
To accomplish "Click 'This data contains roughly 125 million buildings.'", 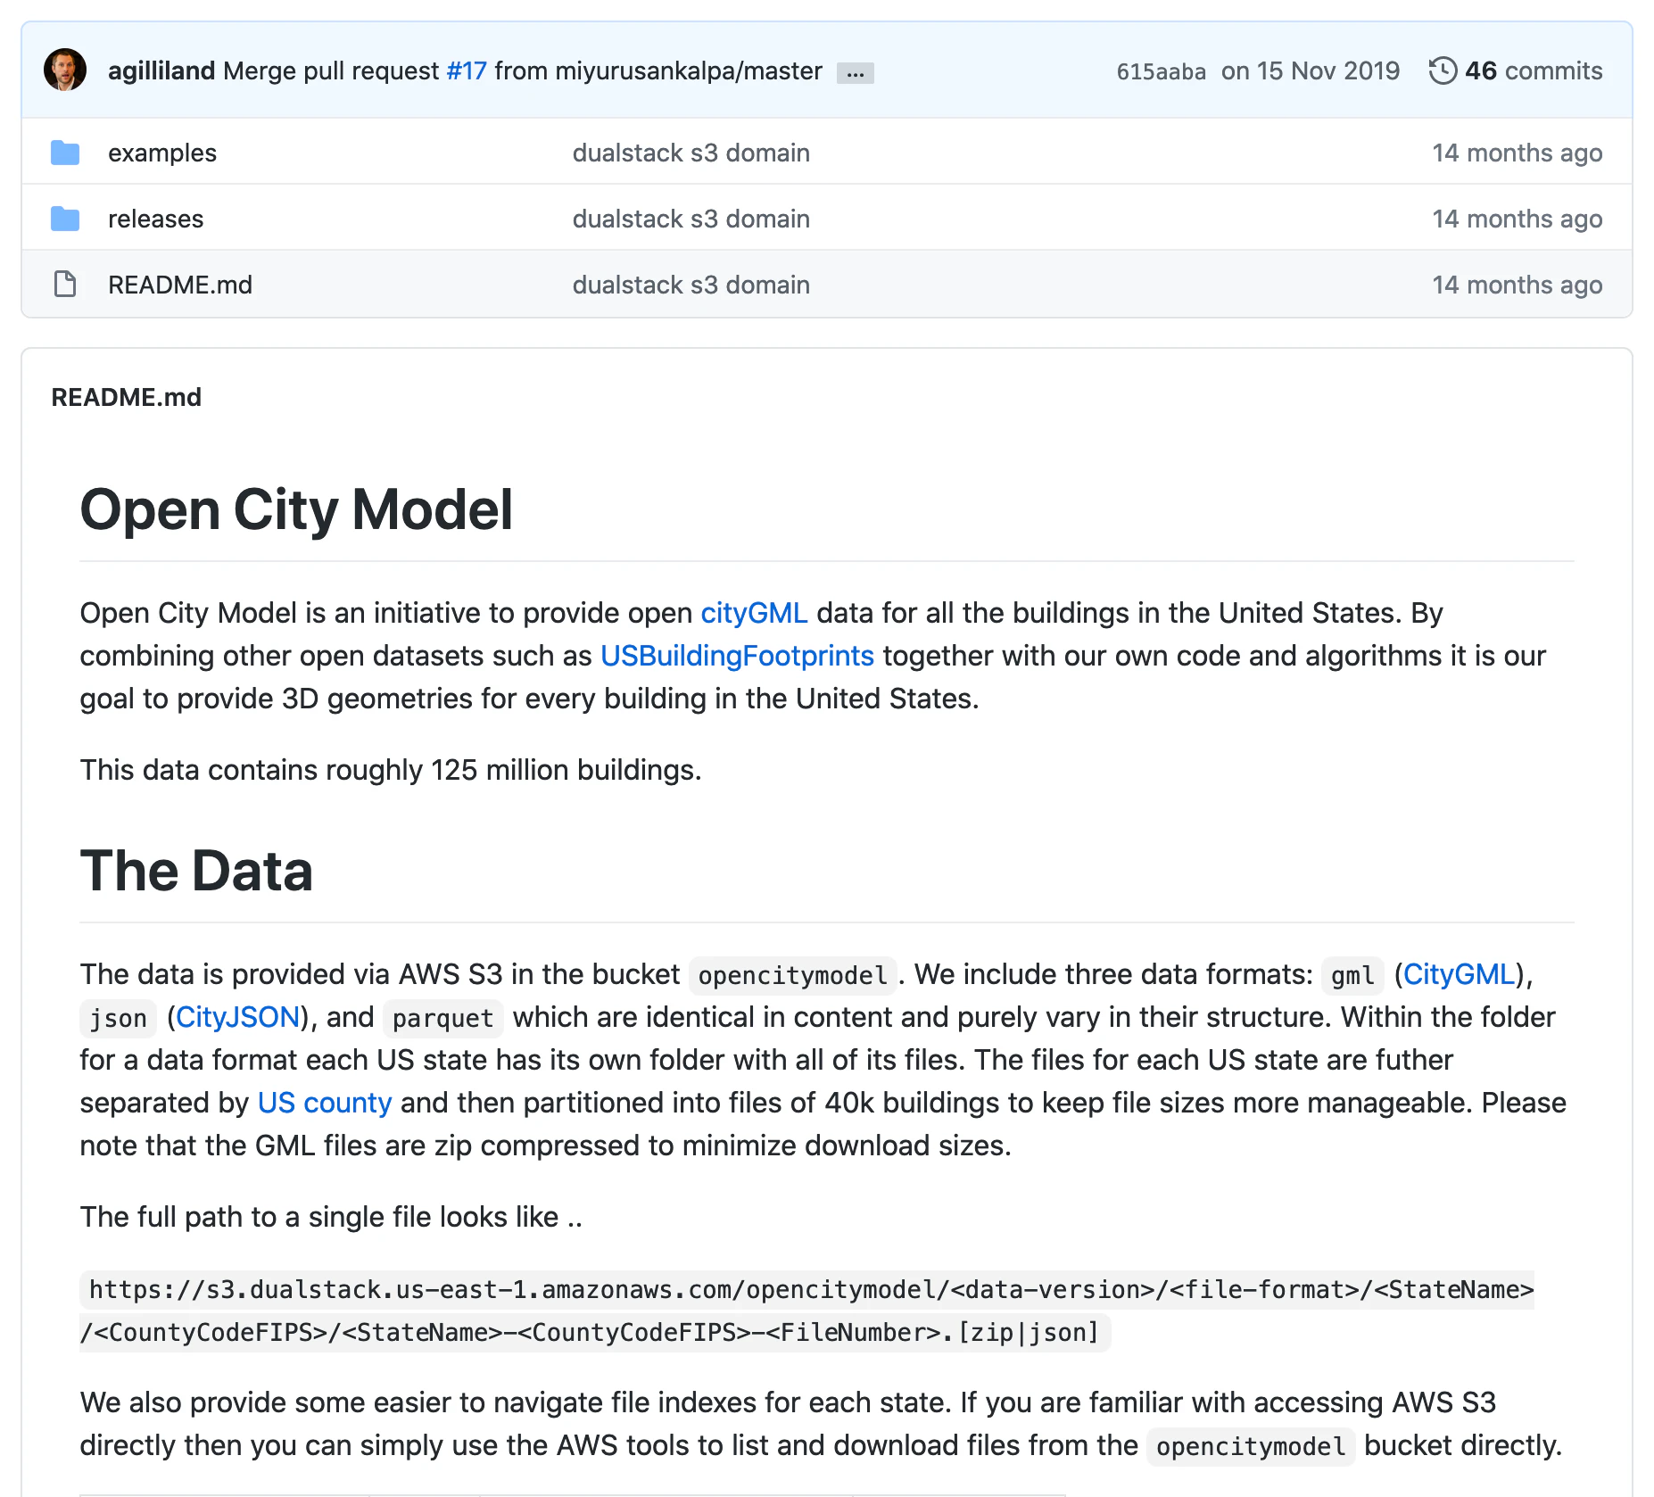I will click(391, 770).
